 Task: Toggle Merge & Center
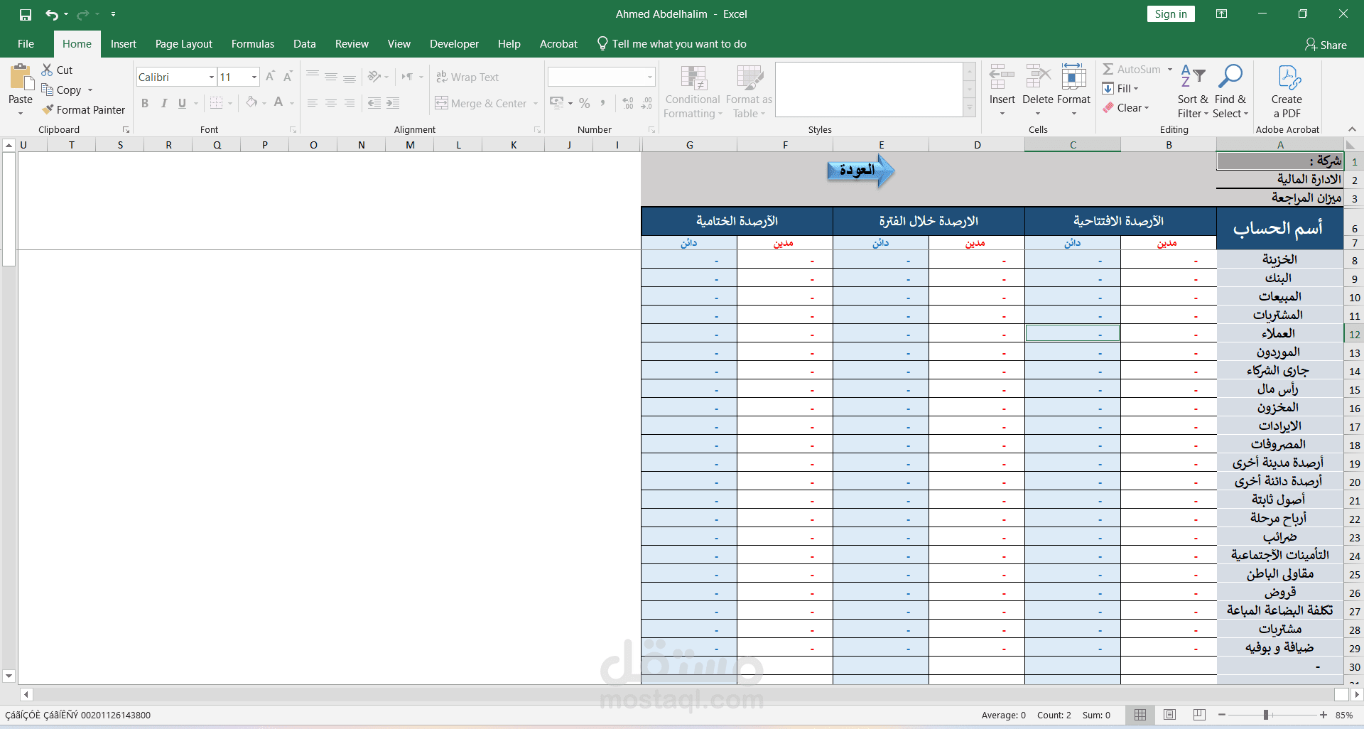[x=482, y=103]
